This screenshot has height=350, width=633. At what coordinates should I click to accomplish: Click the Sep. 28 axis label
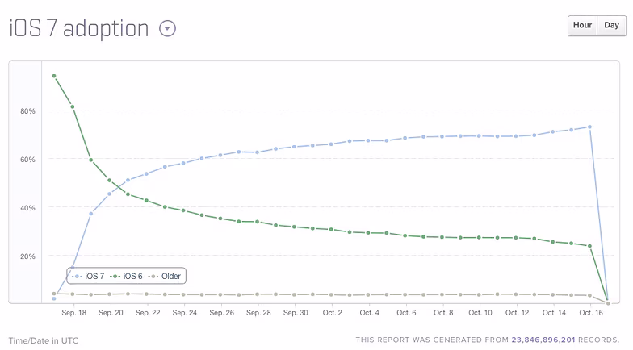(258, 313)
